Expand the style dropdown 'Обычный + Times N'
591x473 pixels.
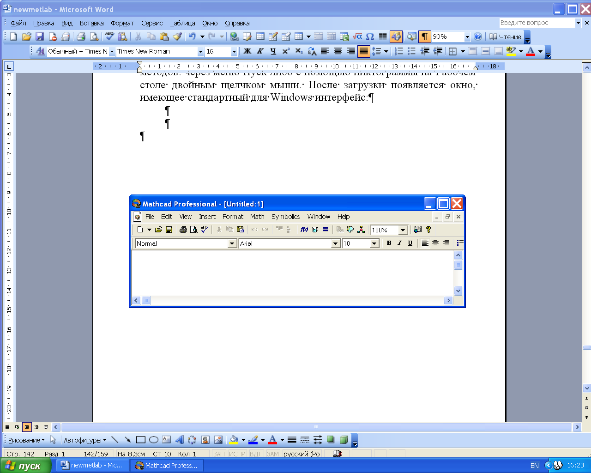pyautogui.click(x=112, y=52)
